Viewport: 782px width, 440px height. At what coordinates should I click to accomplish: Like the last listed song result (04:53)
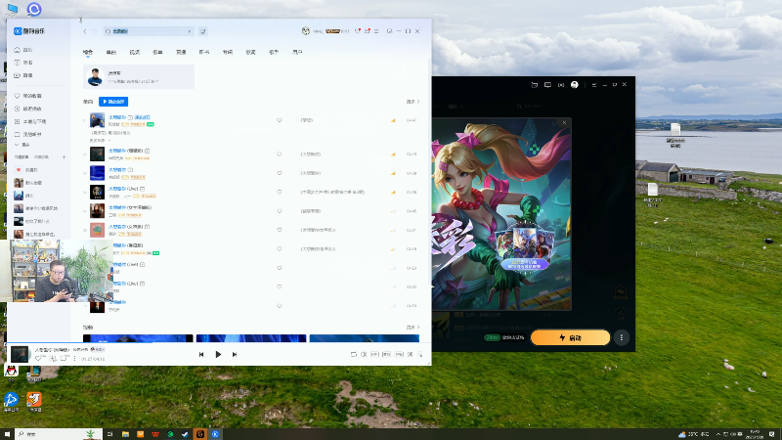click(280, 306)
